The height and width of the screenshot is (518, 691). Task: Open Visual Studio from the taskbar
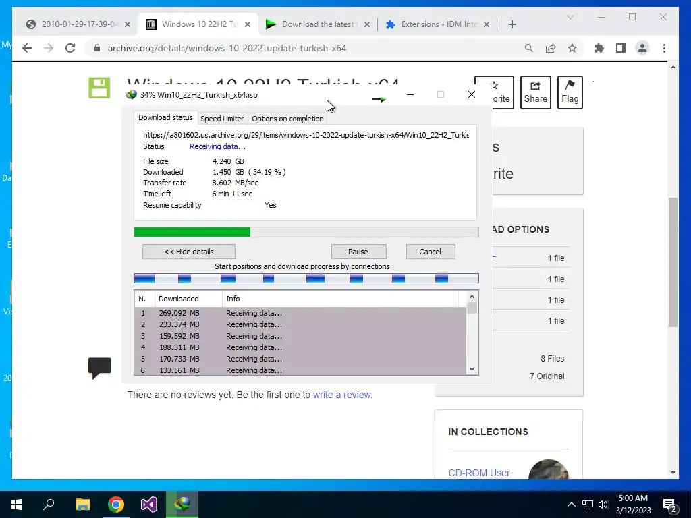(149, 504)
